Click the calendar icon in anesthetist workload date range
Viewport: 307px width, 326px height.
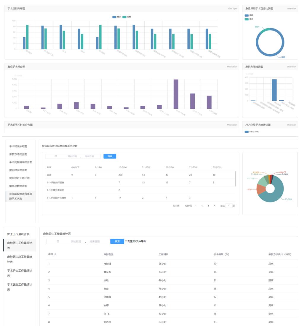(58, 241)
